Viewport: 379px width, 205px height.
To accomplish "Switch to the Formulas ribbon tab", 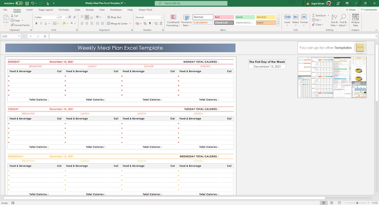I will tap(63, 10).
